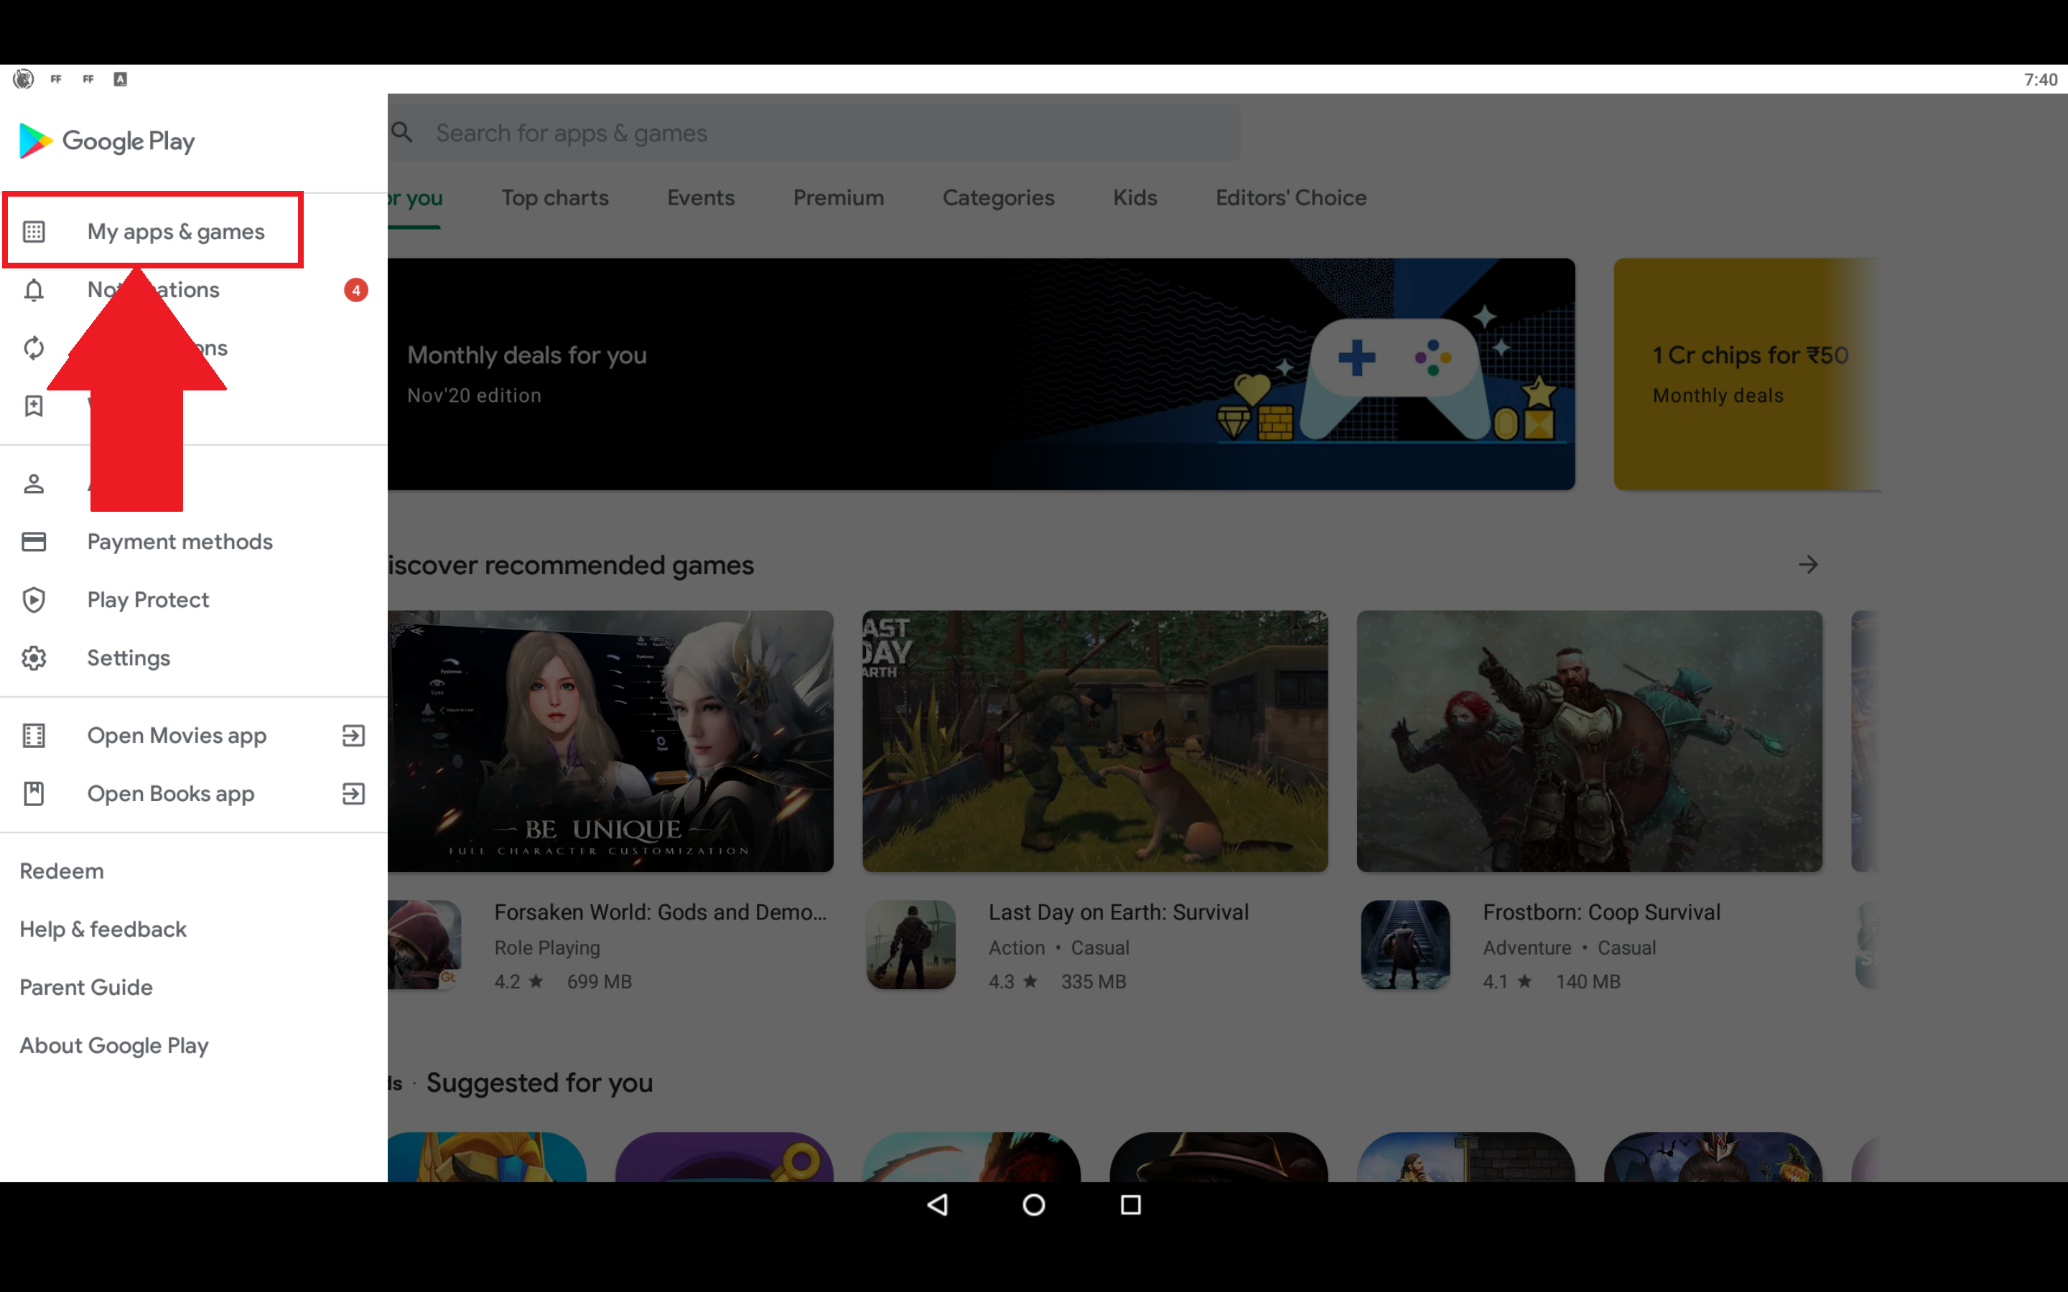Viewport: 2068px width, 1292px height.
Task: Open the notifications badge showing 4
Action: coord(356,290)
